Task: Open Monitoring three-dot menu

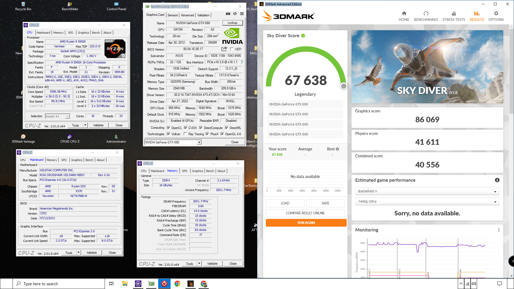Action: tap(499, 230)
